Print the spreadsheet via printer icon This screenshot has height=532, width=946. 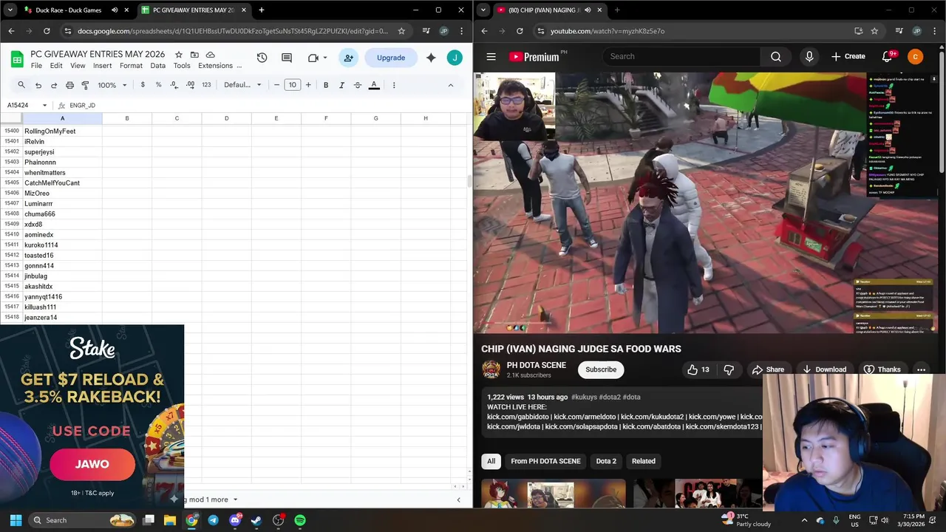pyautogui.click(x=69, y=85)
